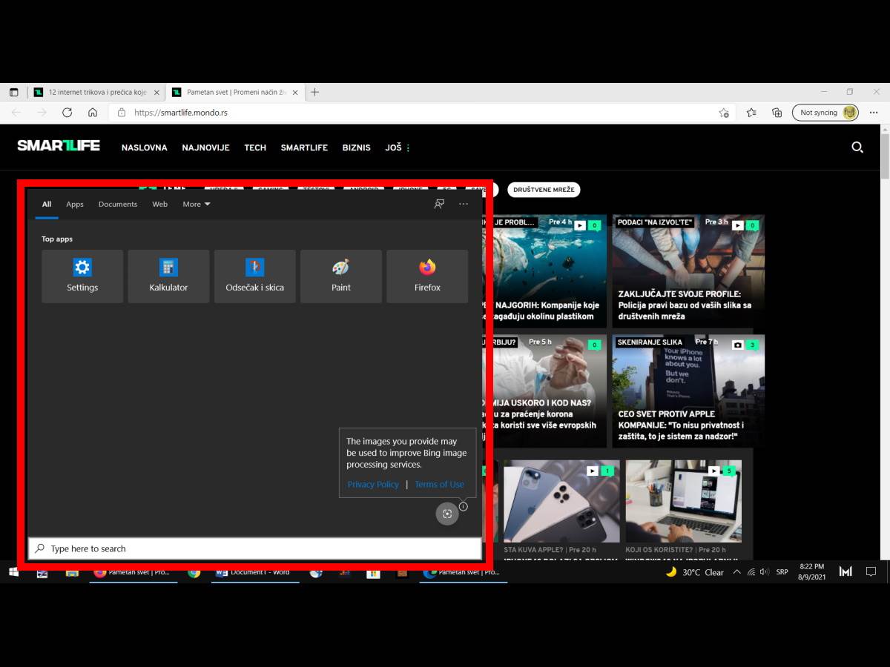Open the BIZNIS navigation item
The image size is (890, 667).
coord(357,147)
